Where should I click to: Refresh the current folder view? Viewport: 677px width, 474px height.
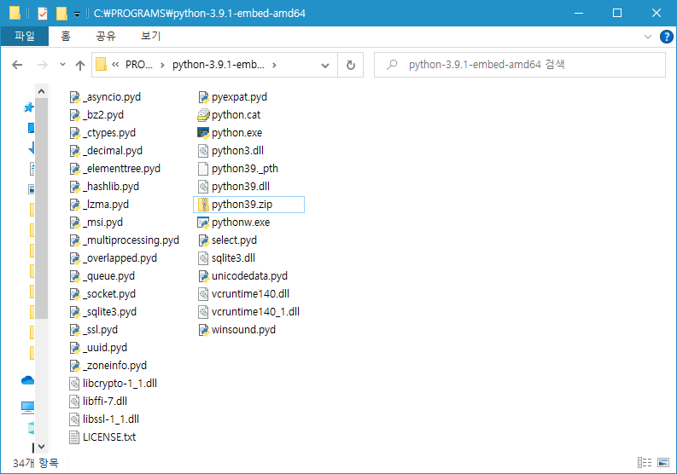(351, 65)
